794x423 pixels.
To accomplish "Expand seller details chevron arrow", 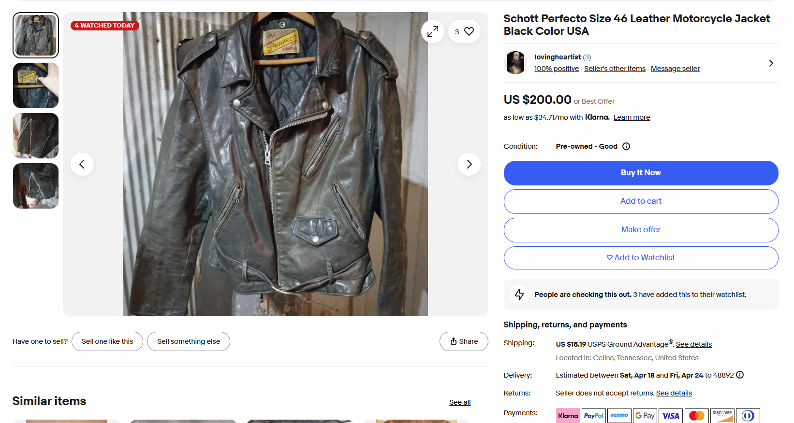I will [x=771, y=63].
